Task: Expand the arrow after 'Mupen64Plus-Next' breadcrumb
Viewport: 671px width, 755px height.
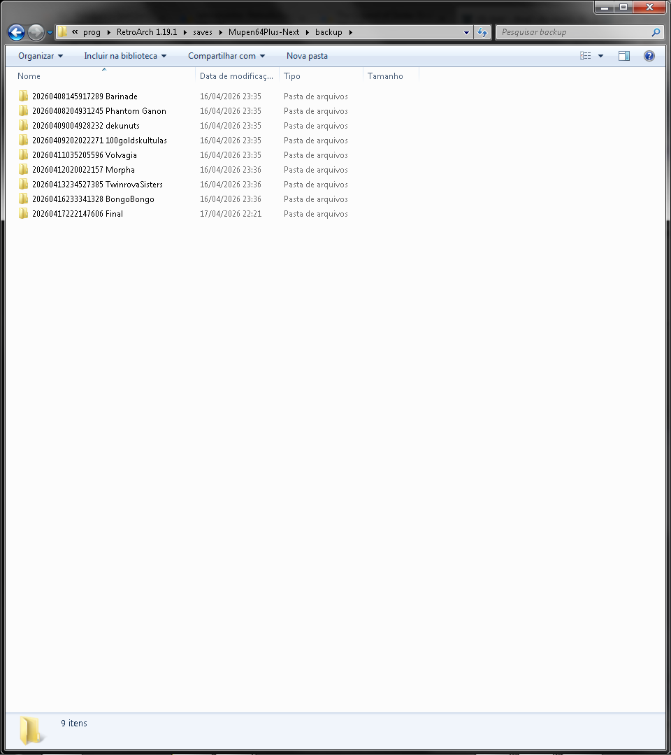Action: tap(307, 32)
